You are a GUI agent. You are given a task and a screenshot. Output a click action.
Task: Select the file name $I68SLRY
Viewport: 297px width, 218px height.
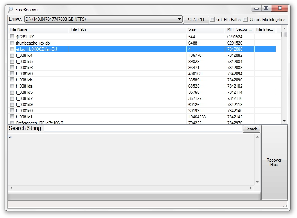25,37
